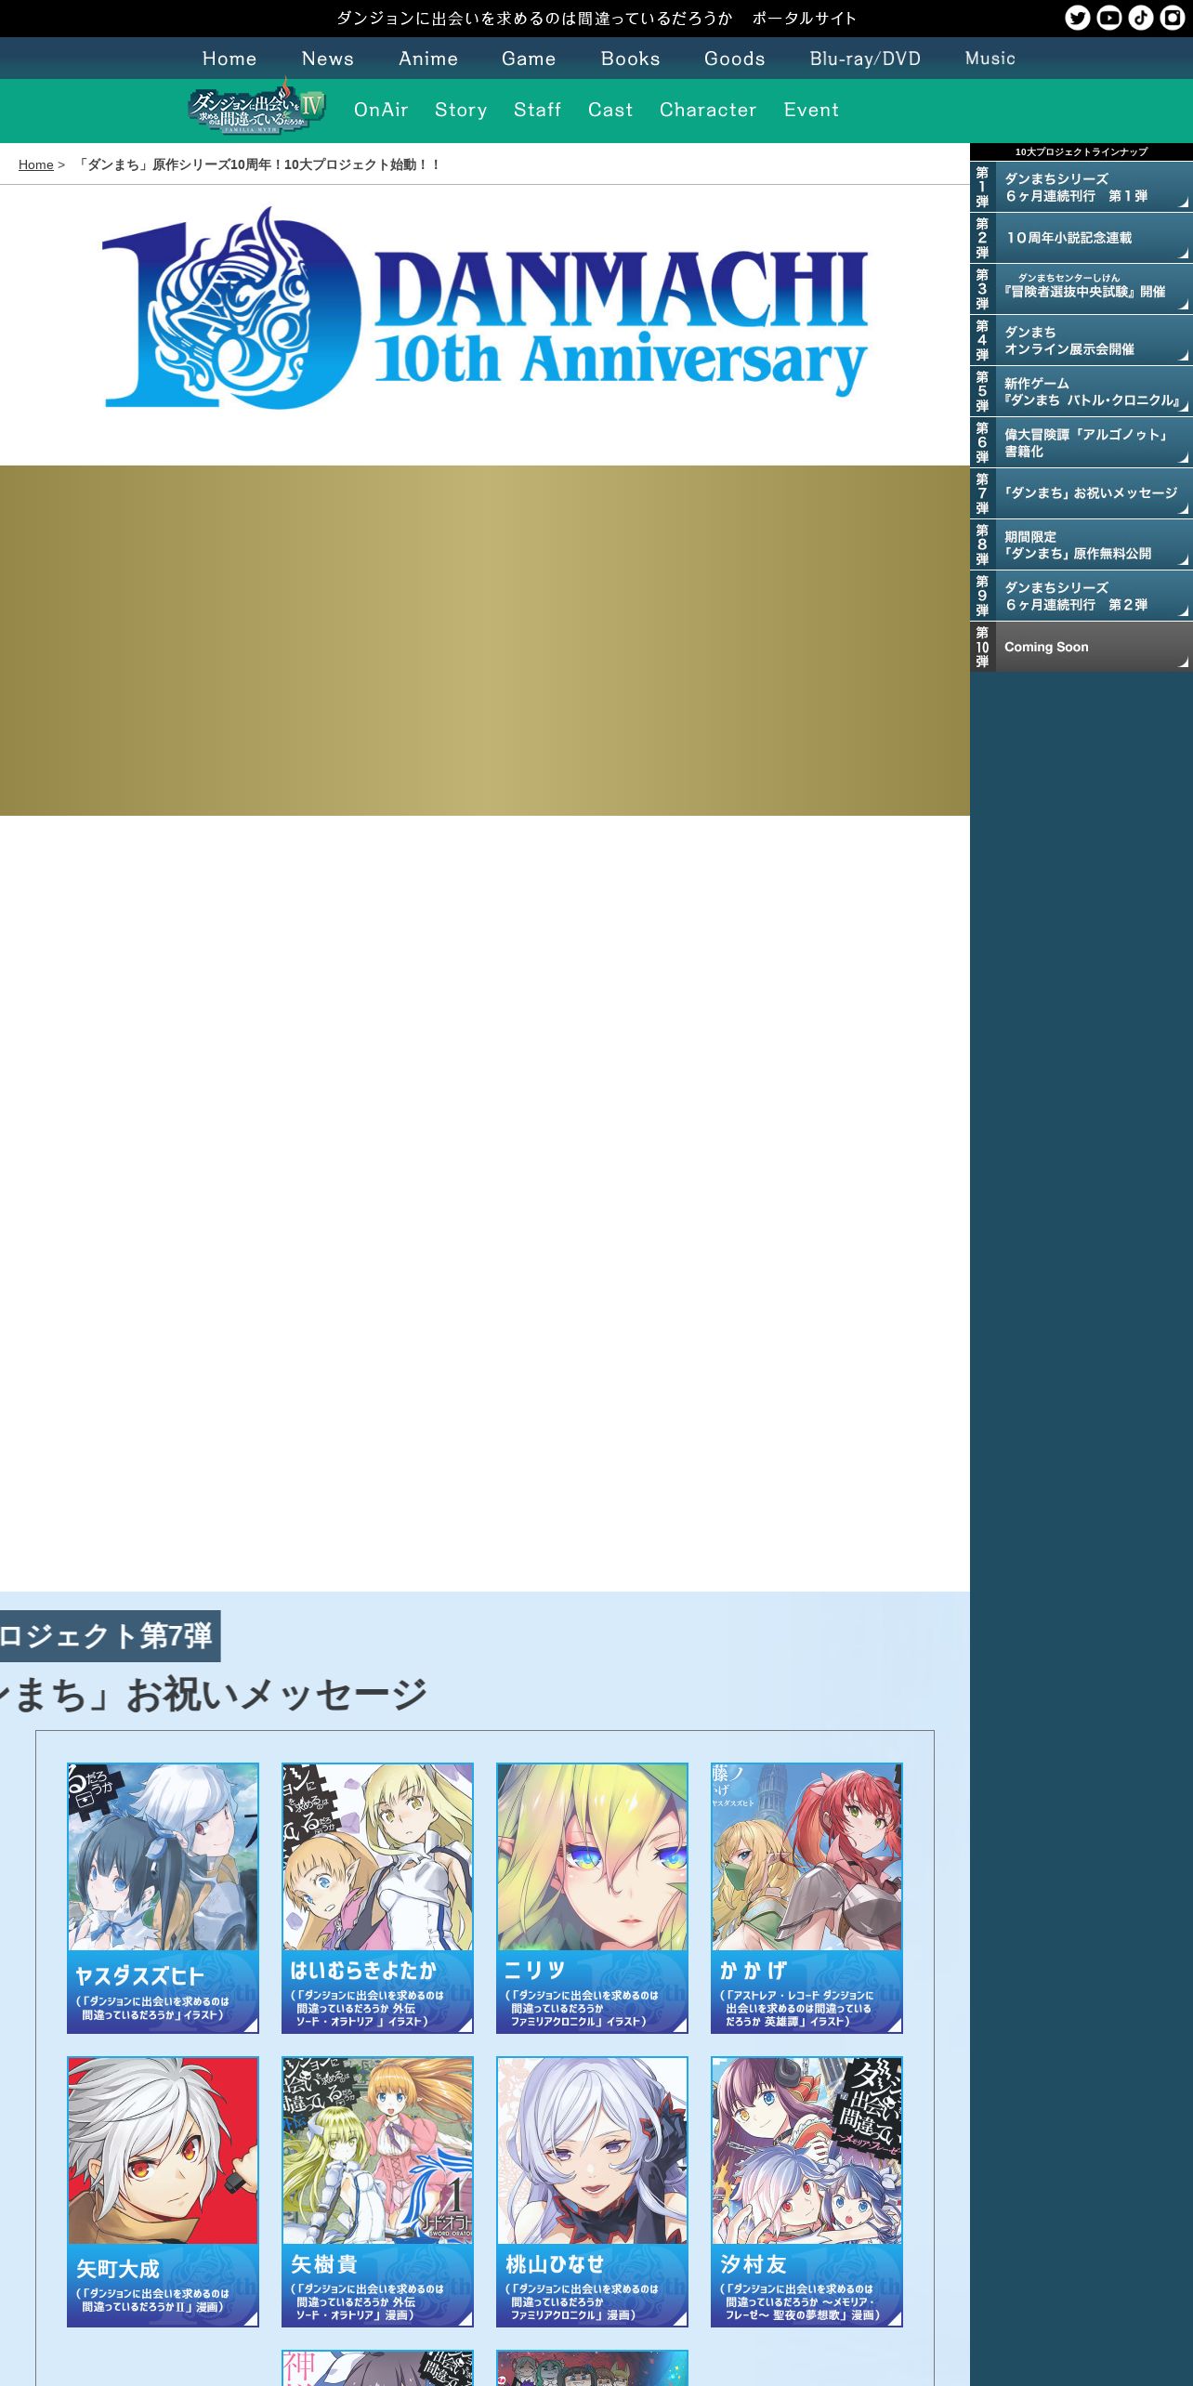Go to the Character section
This screenshot has width=1193, height=2386.
708,110
